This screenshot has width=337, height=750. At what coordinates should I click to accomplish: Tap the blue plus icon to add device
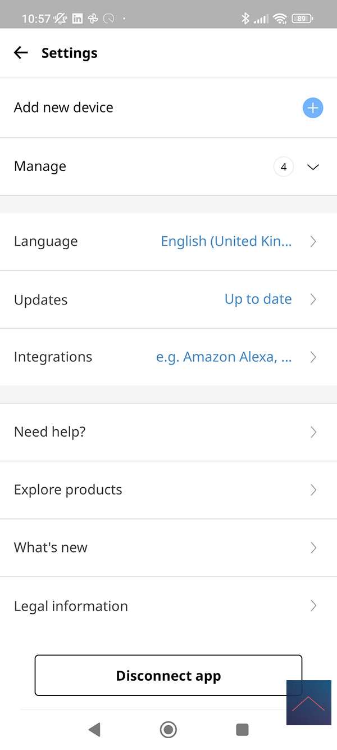click(x=313, y=107)
